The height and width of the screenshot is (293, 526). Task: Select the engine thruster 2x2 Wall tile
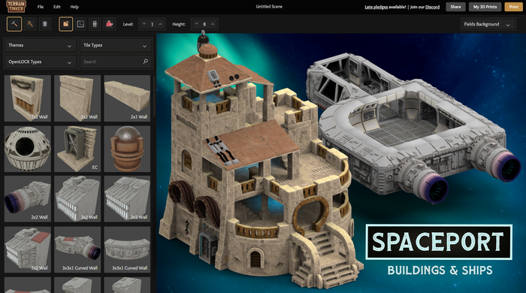[x=28, y=199]
